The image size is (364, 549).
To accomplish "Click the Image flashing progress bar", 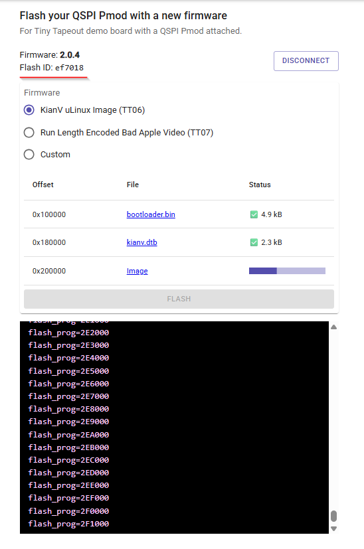I will pyautogui.click(x=287, y=271).
